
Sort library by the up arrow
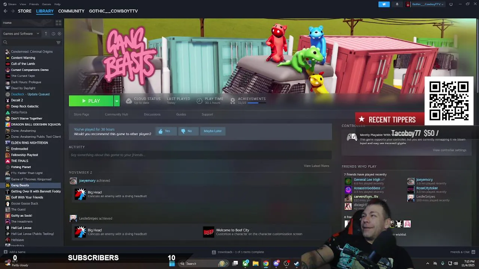pos(46,34)
